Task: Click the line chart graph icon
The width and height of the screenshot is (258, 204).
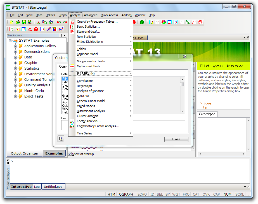Action: coord(157,22)
